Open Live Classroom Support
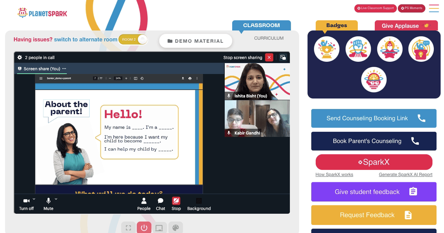The image size is (444, 233). click(376, 8)
